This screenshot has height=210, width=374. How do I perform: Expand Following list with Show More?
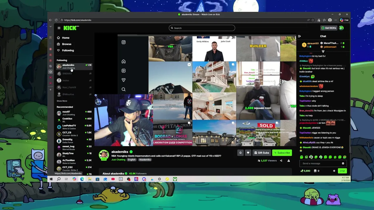[62, 101]
